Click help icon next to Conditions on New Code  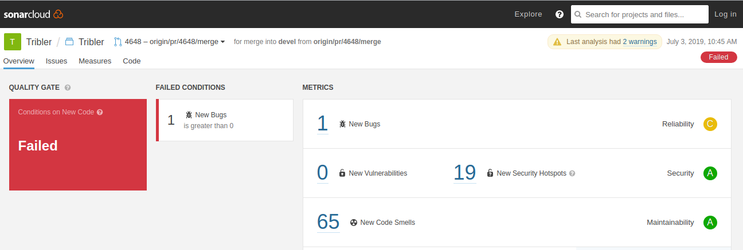pyautogui.click(x=100, y=112)
